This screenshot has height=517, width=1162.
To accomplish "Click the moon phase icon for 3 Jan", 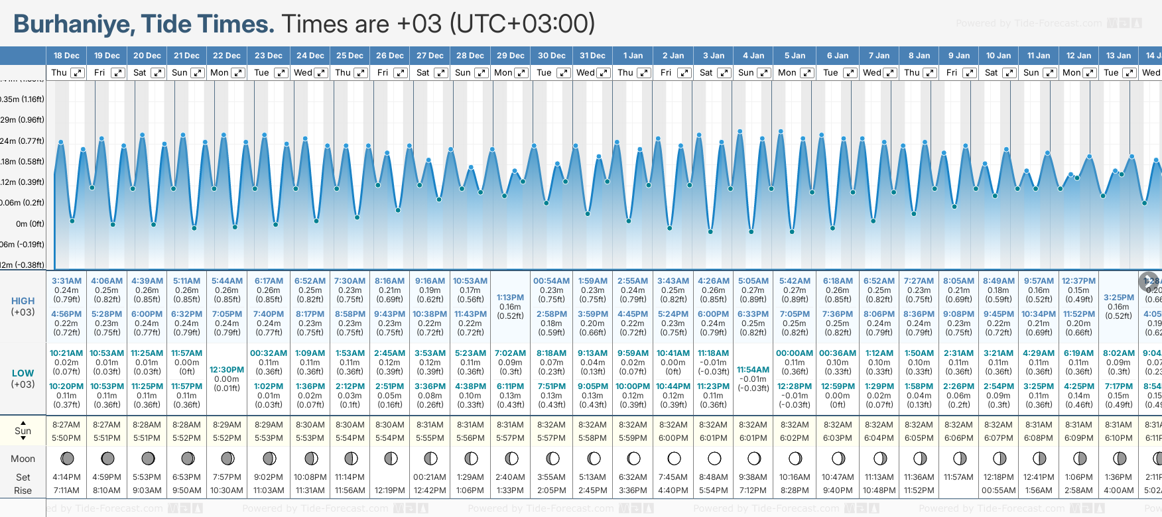I will click(714, 458).
